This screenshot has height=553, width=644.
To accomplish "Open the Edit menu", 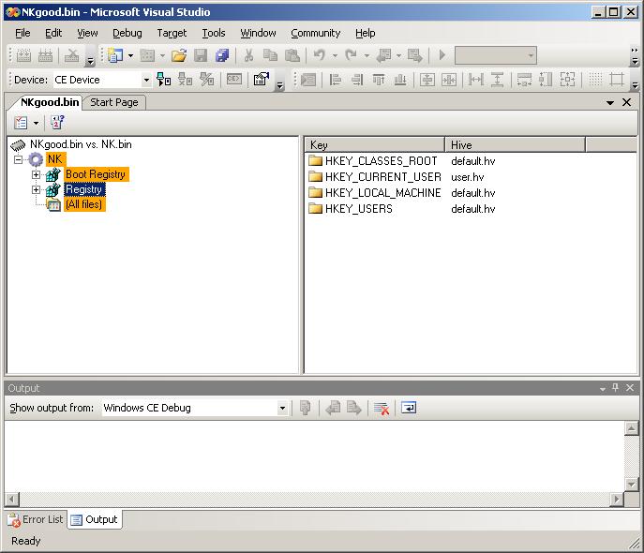I will coord(53,33).
